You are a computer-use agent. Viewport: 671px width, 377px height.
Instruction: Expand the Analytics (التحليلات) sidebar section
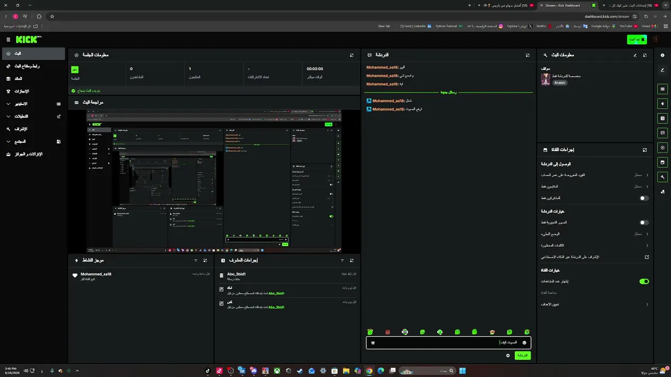33,116
